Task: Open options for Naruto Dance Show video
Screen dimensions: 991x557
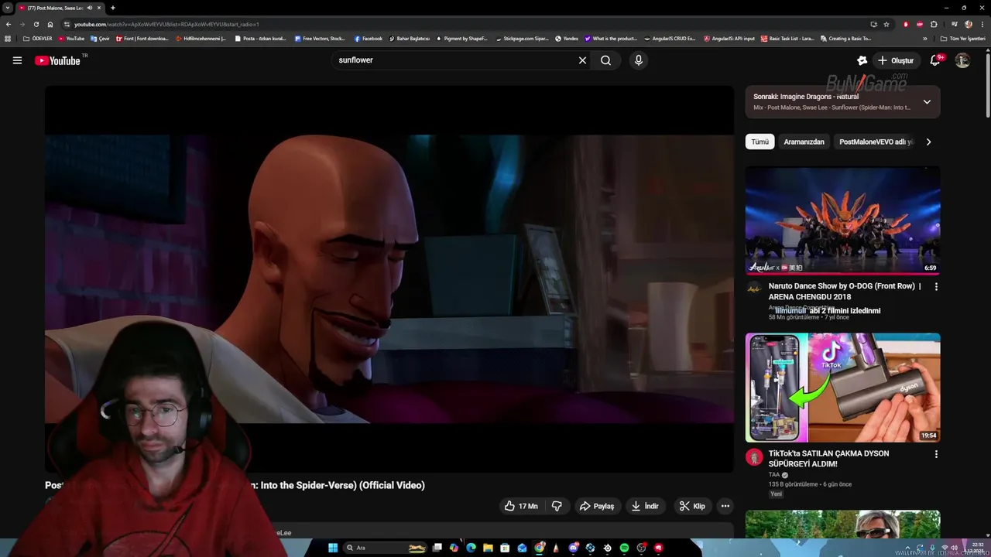Action: (x=936, y=286)
